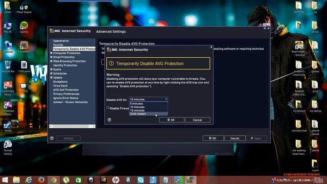Confirm the disable dialog with its OK button
Viewport: 327px width, 184px height.
pyautogui.click(x=172, y=120)
